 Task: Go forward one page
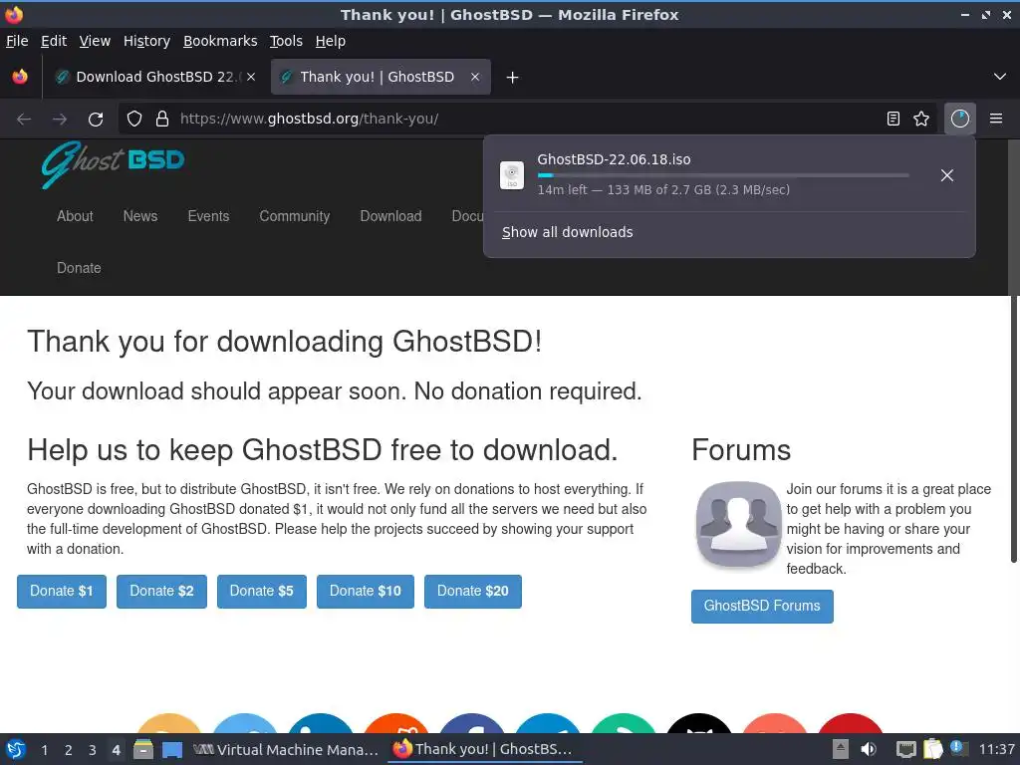coord(60,120)
